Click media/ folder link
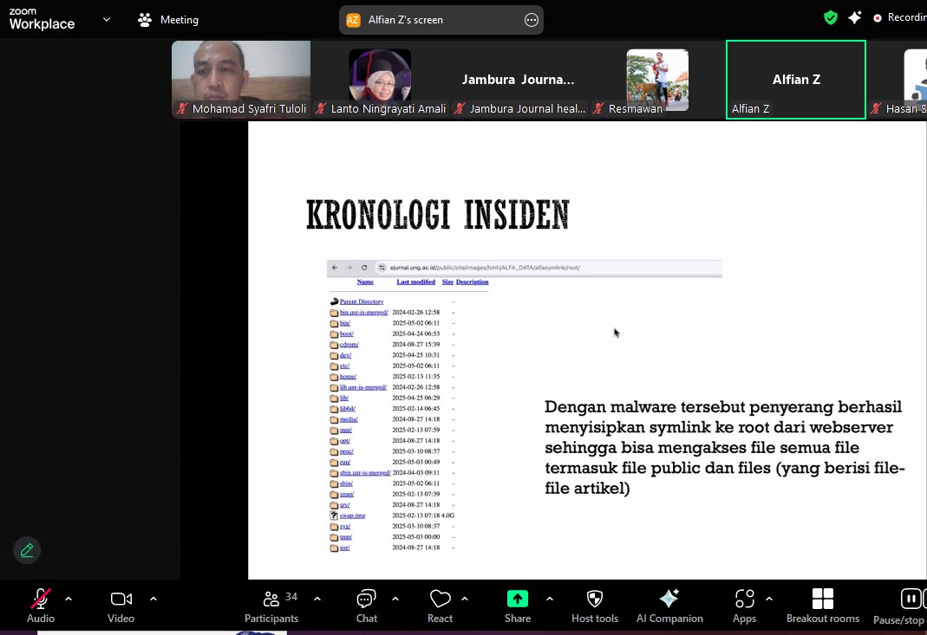This screenshot has height=635, width=927. point(349,419)
